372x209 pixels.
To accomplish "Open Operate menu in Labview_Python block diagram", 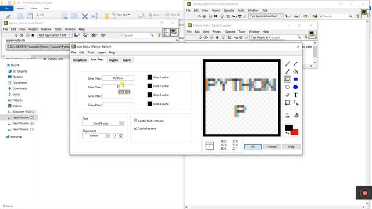I will 229,10.
